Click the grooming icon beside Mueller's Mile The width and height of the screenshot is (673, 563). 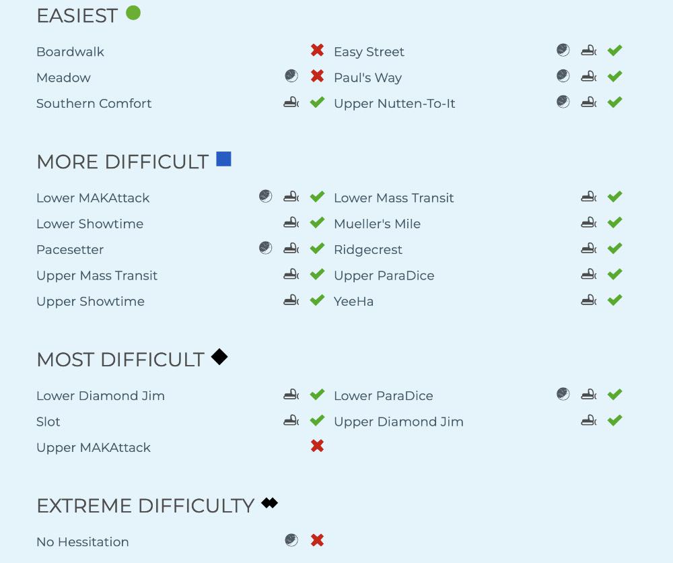[x=589, y=223]
